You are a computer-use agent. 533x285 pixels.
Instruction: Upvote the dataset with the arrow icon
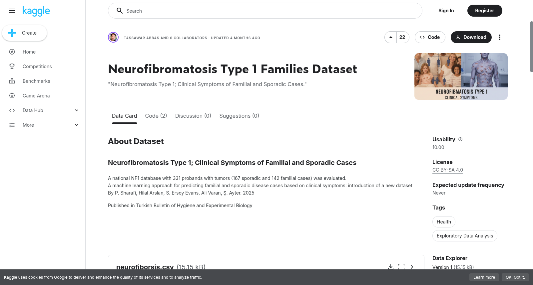tap(391, 37)
